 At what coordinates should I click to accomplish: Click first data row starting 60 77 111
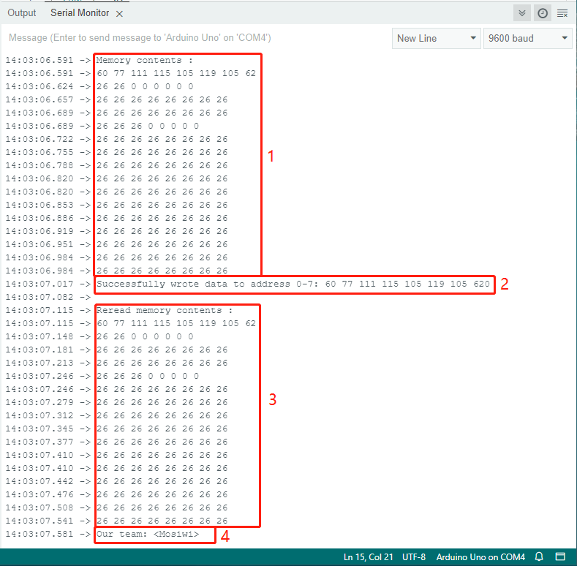pyautogui.click(x=176, y=73)
